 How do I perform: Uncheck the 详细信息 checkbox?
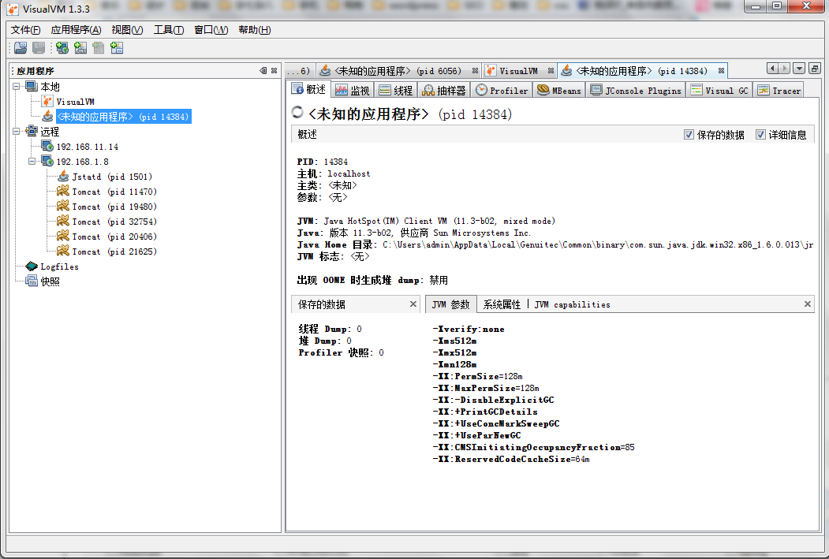coord(760,135)
